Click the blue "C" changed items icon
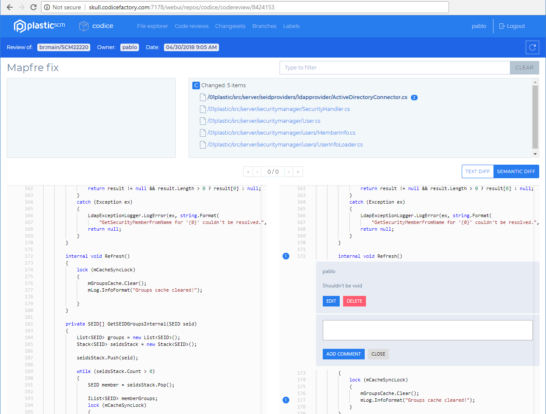546x414 pixels. click(196, 85)
